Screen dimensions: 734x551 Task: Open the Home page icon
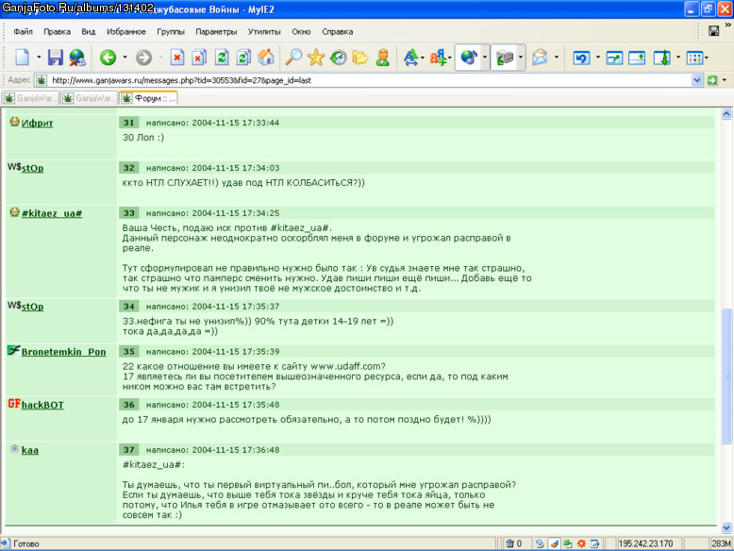point(266,58)
